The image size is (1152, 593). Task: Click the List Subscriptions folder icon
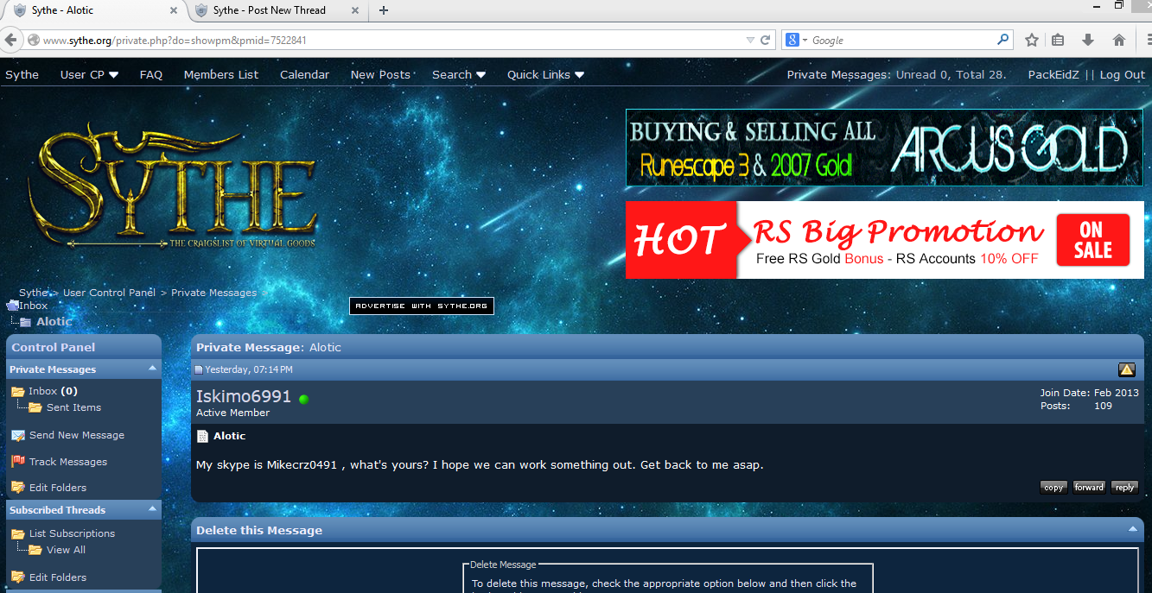click(17, 533)
